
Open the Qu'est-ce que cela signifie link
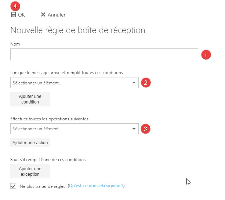click(x=97, y=186)
